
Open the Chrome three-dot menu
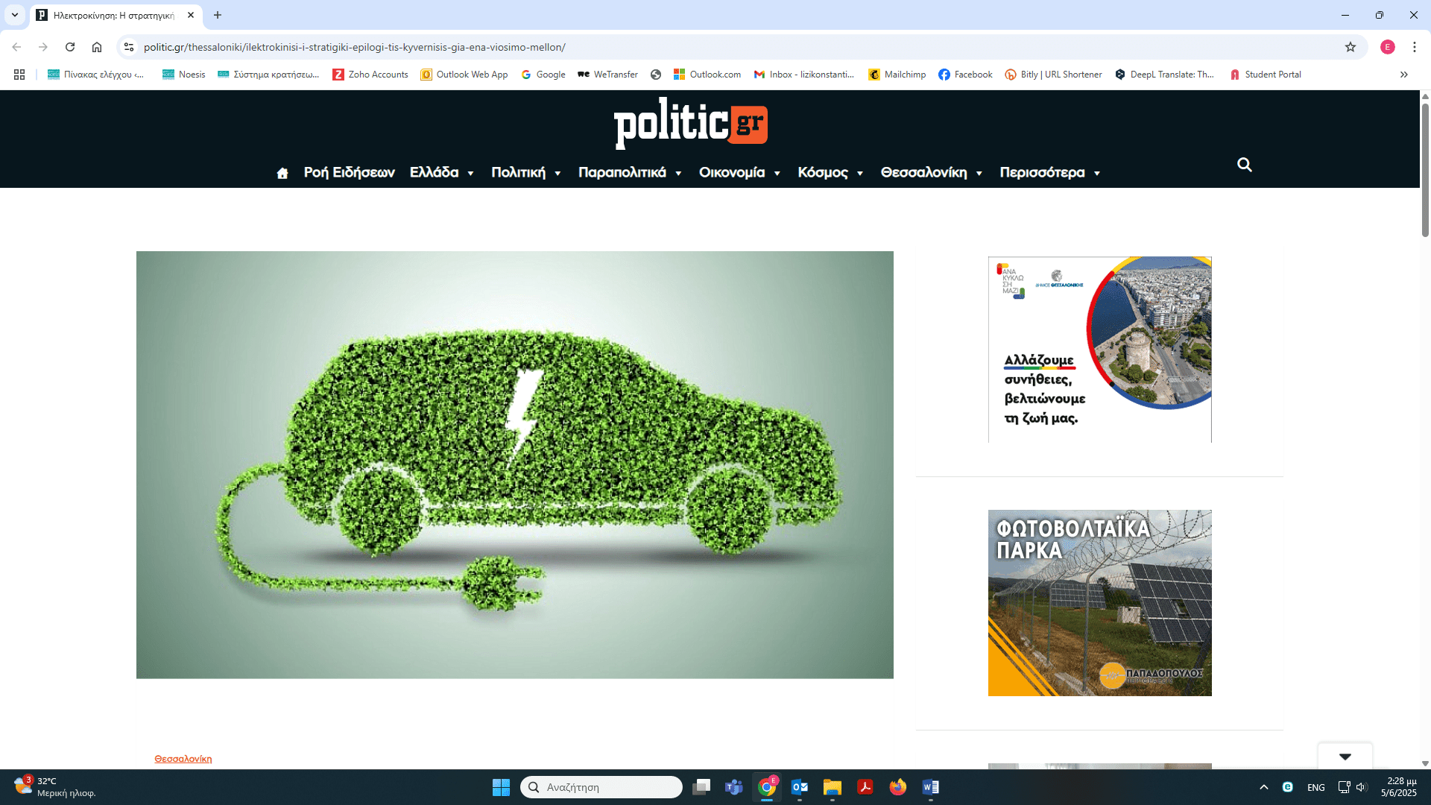click(x=1414, y=47)
